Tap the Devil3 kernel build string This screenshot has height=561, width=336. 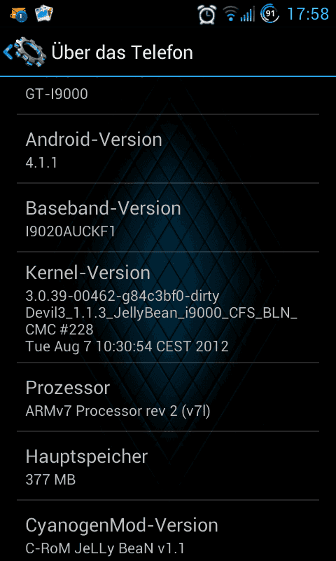tap(162, 321)
